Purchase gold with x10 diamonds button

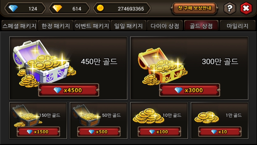click(x=220, y=132)
